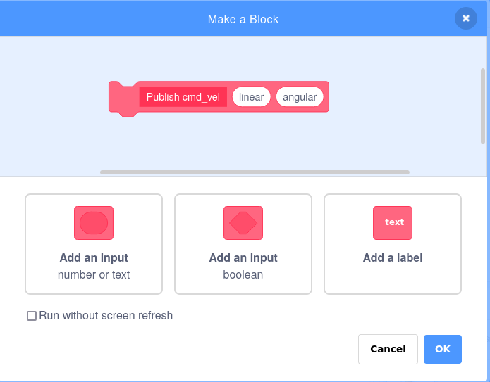Select the 'Publish cmd_vel' label on the block
Screen dimensions: 490x382
(183, 97)
